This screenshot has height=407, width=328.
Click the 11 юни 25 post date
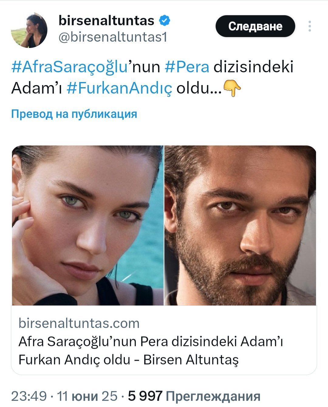[x=87, y=396]
